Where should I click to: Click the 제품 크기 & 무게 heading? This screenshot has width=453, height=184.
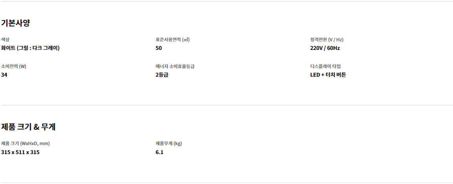click(28, 127)
